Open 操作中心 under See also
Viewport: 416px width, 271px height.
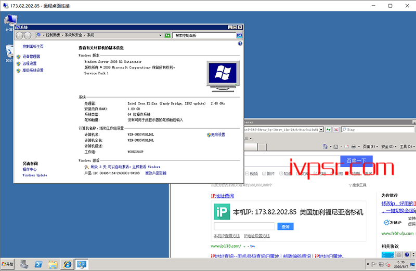30,169
